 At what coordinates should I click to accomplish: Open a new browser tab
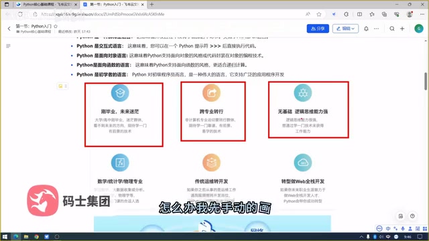tap(152, 5)
